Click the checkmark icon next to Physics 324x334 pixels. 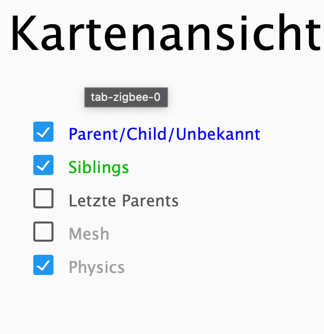(x=43, y=265)
